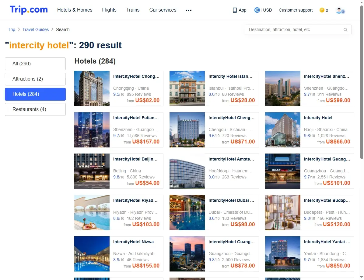The width and height of the screenshot is (364, 280).
Task: Open IntercityHotel Dubai photo
Action: coord(187,212)
